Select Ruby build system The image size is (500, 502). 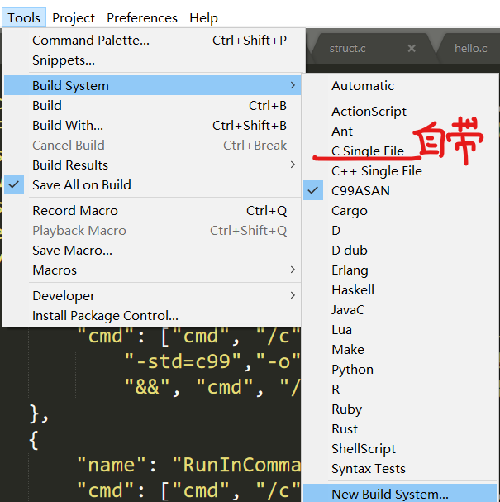tap(400, 409)
